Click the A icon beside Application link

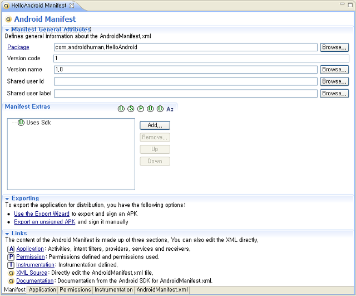point(11,249)
